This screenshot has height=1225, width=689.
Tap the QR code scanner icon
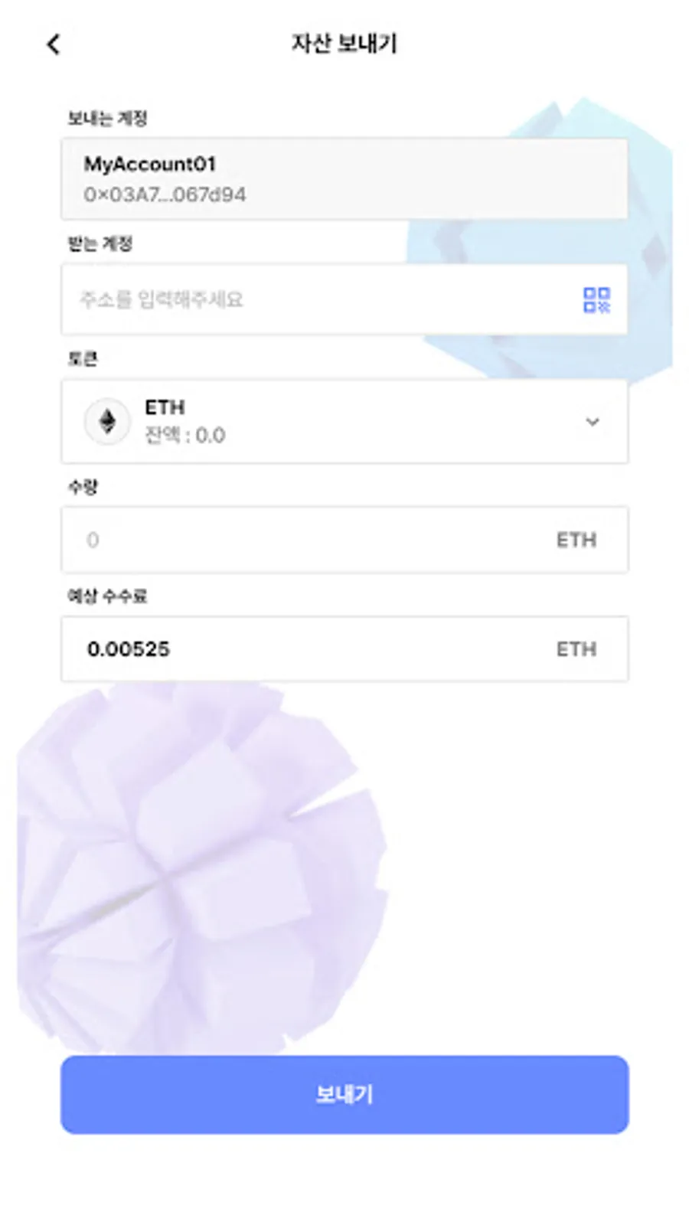[x=596, y=300]
